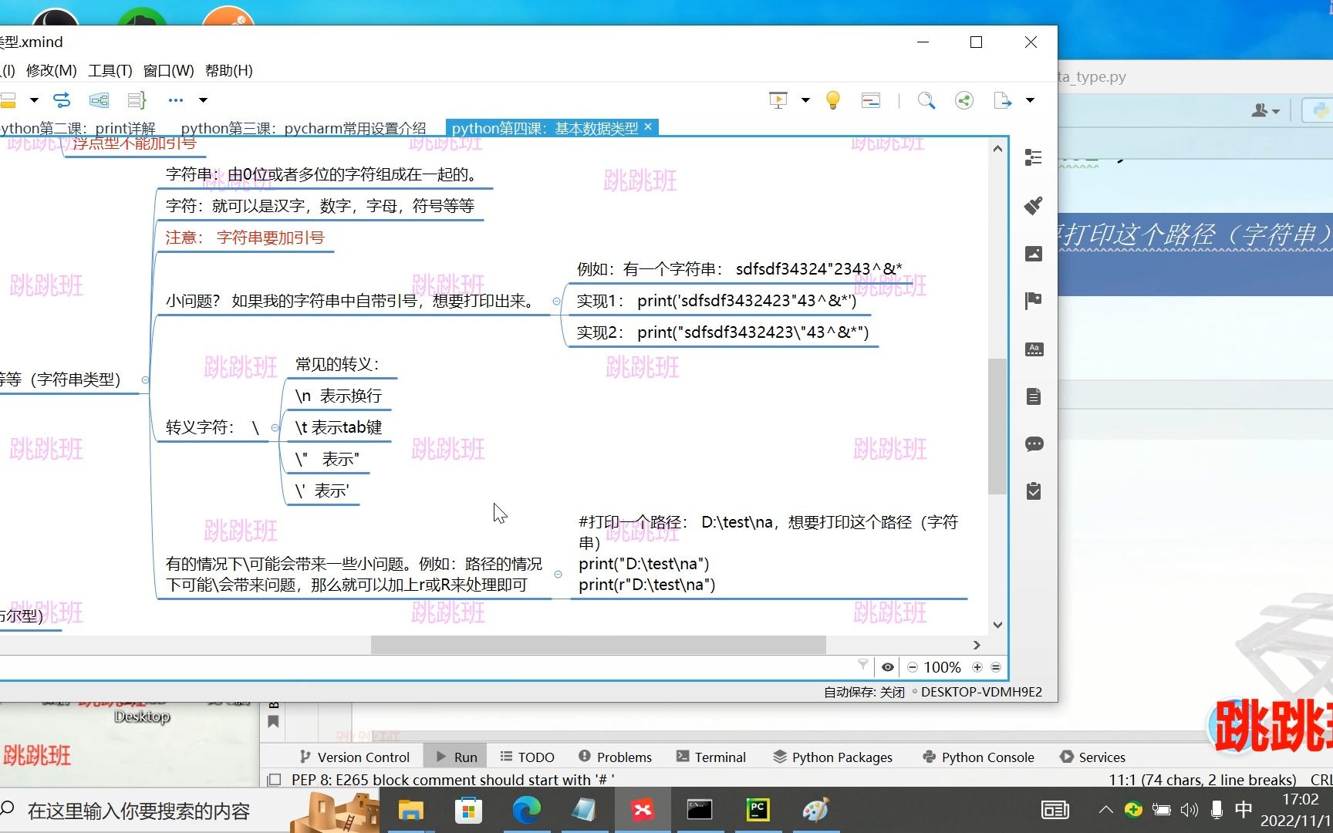This screenshot has height=833, width=1333.
Task: Switch to python第二课 print详解 tab
Action: point(77,128)
